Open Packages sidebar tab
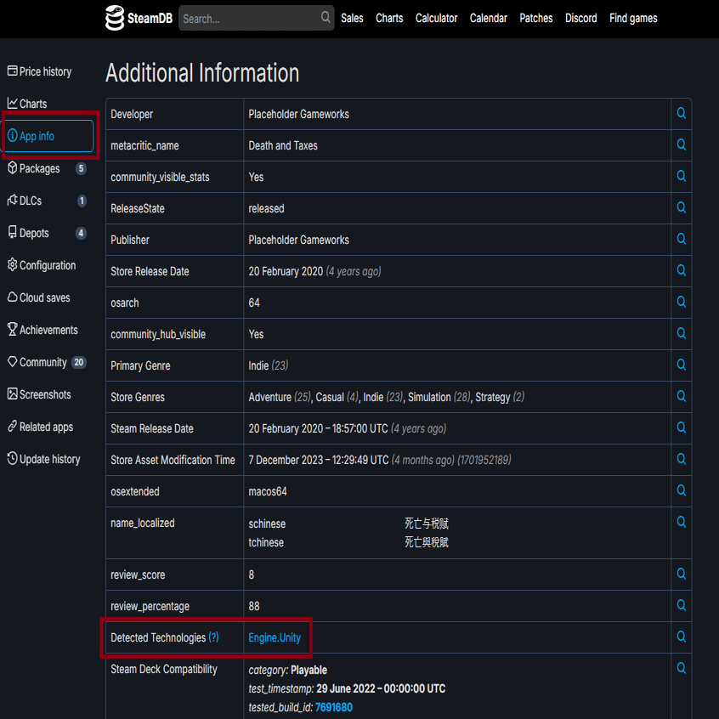This screenshot has height=719, width=719. coord(47,168)
